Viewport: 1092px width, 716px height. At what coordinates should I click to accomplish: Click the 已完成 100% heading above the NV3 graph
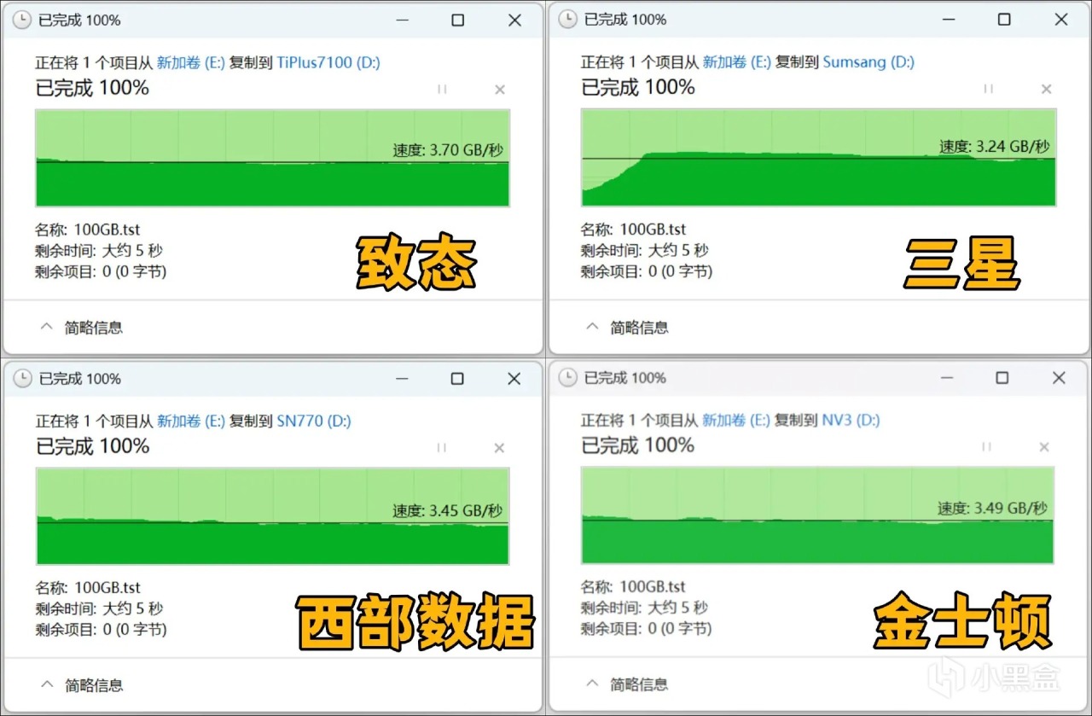(x=637, y=445)
